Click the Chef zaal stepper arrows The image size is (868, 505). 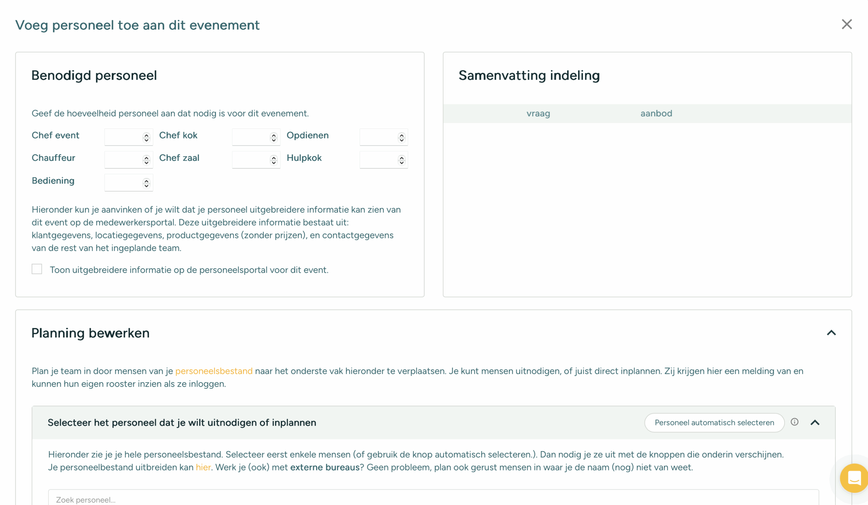(274, 160)
